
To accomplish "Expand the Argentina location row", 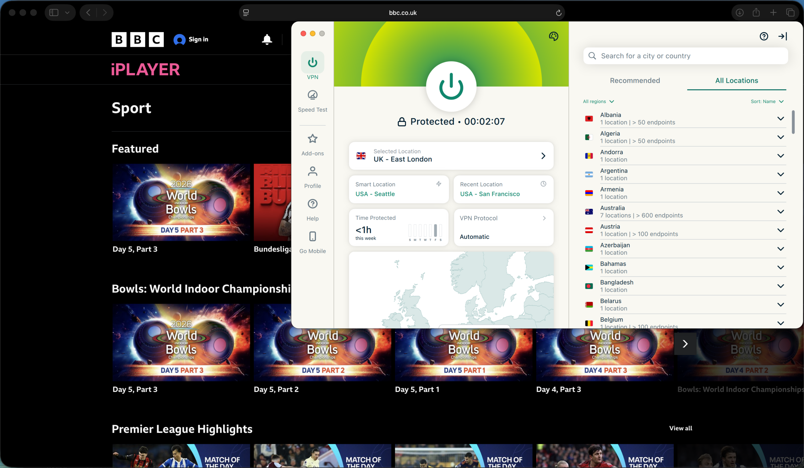I will tap(781, 175).
